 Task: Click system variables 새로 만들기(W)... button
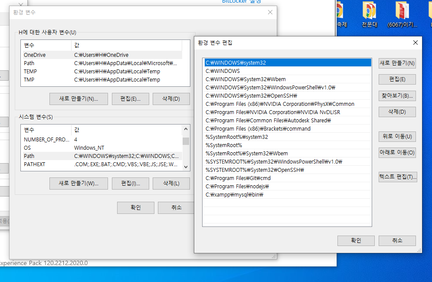click(x=79, y=184)
